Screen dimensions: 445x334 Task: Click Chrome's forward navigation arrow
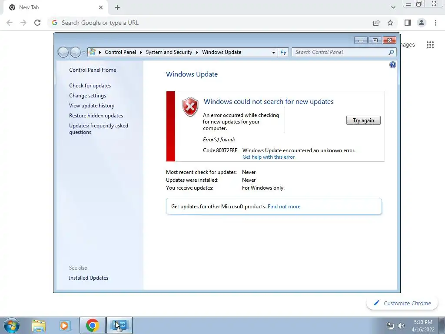(x=23, y=23)
